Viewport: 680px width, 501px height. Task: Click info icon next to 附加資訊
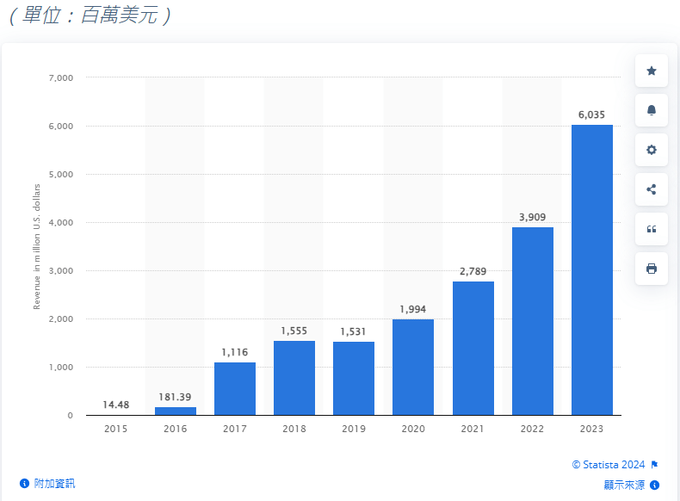tap(24, 484)
